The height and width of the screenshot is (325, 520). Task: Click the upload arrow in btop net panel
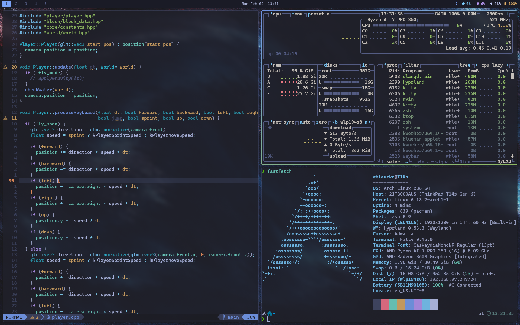[x=326, y=145]
